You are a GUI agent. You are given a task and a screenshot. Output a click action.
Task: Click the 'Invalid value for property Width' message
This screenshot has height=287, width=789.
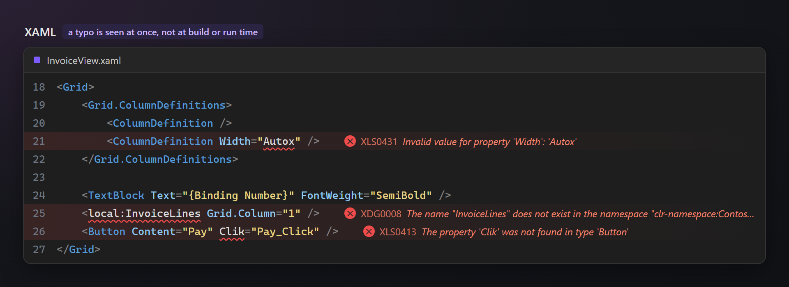(x=490, y=142)
